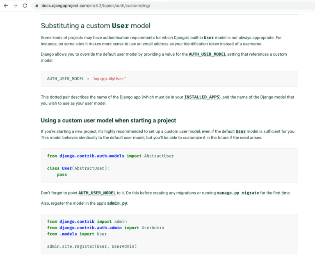The image size is (315, 262).
Task: Click 'admin.site.register(User, UserAdmin)' code line
Action: click(x=92, y=246)
